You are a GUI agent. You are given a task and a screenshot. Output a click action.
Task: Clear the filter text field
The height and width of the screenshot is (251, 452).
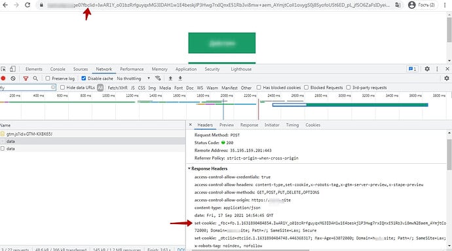coord(53,87)
